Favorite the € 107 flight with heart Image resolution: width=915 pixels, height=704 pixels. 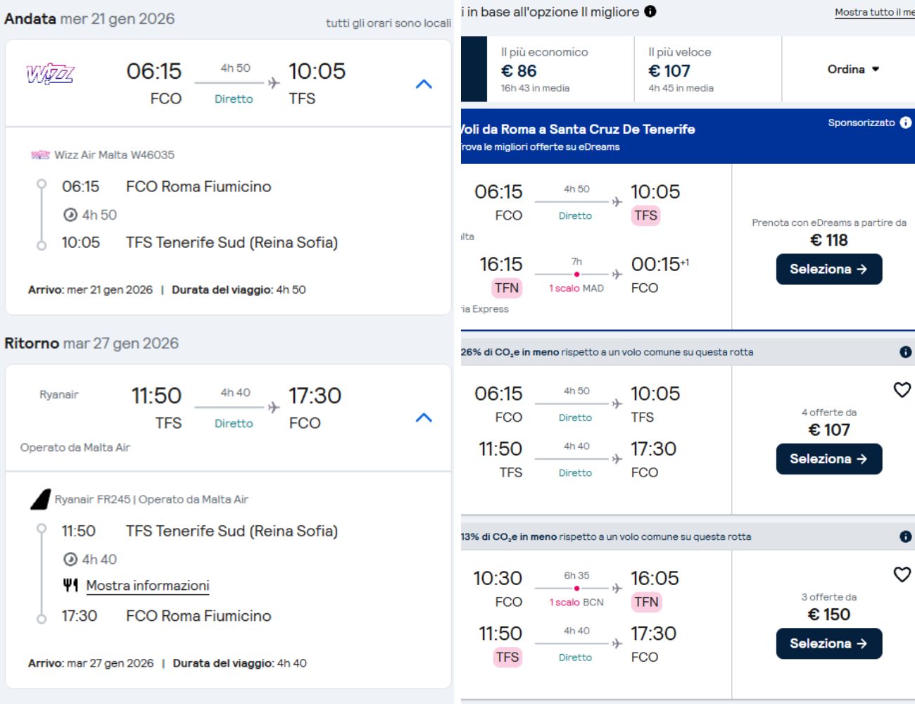click(902, 390)
